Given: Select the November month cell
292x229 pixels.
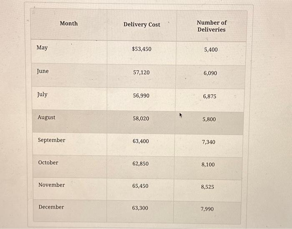Looking at the screenshot, I should (51, 185).
